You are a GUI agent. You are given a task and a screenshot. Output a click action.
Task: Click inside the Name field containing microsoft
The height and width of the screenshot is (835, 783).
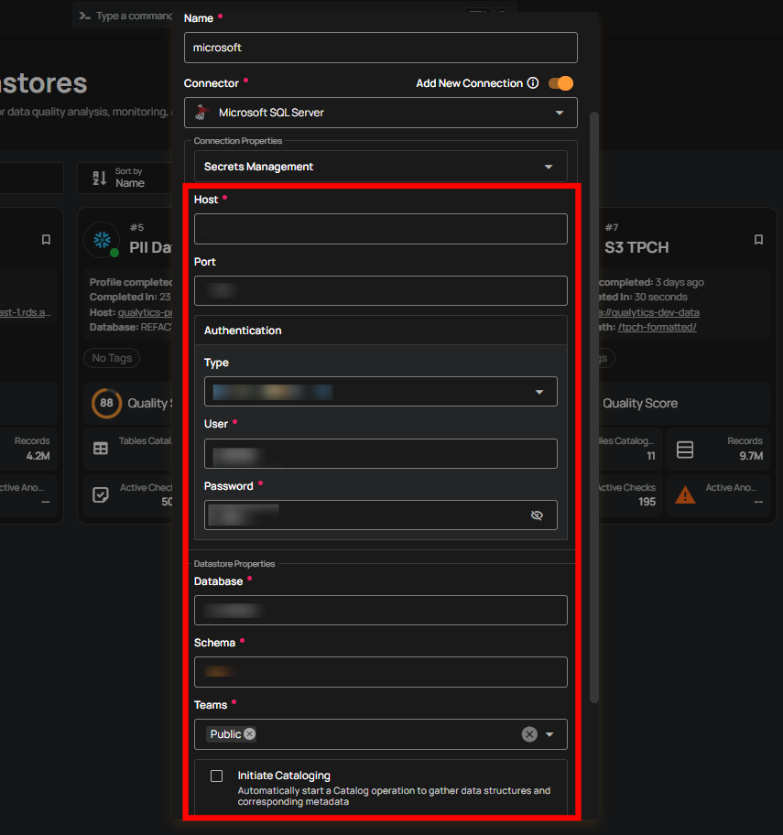pyautogui.click(x=380, y=48)
